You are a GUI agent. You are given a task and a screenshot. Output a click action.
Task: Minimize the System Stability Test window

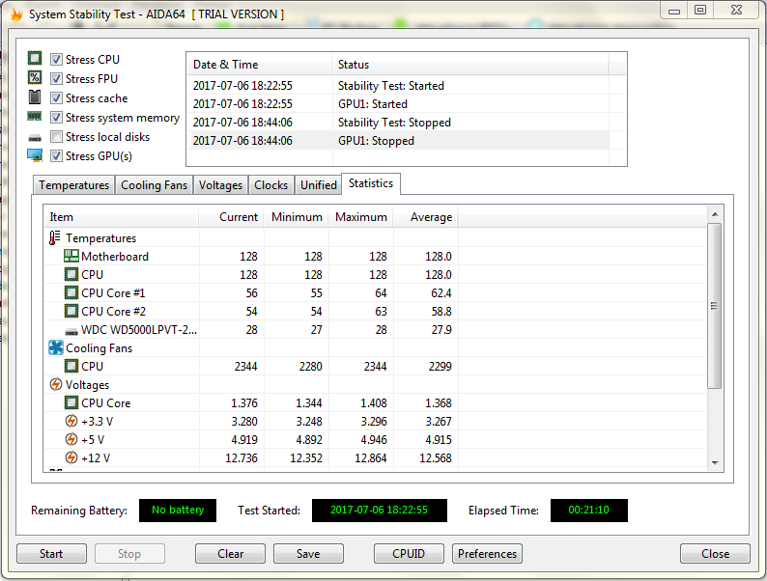coord(674,11)
